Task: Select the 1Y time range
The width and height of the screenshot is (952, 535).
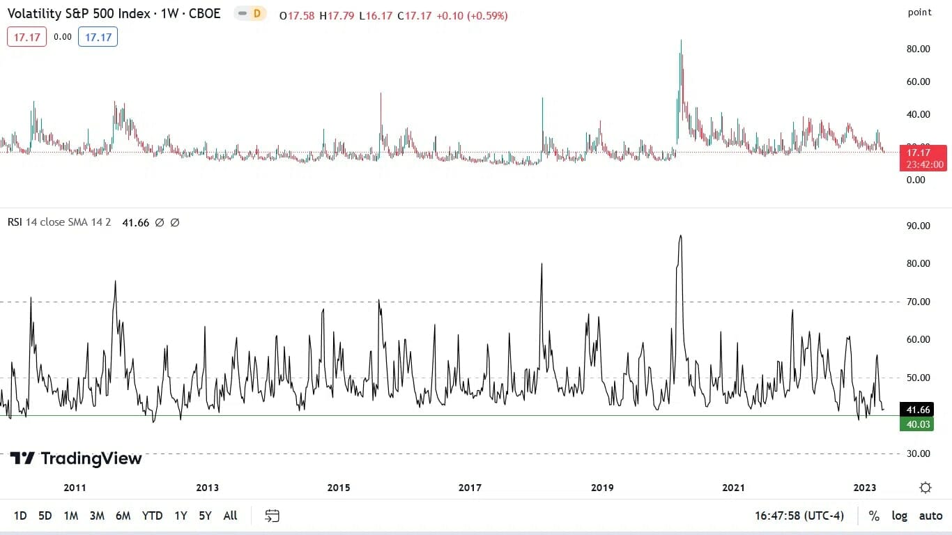Action: pyautogui.click(x=181, y=516)
